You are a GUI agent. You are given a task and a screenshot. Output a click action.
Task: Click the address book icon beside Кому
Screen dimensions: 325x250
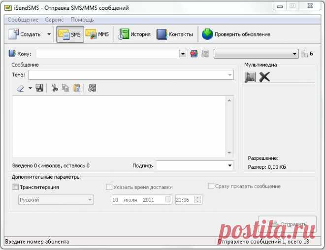(x=12, y=54)
